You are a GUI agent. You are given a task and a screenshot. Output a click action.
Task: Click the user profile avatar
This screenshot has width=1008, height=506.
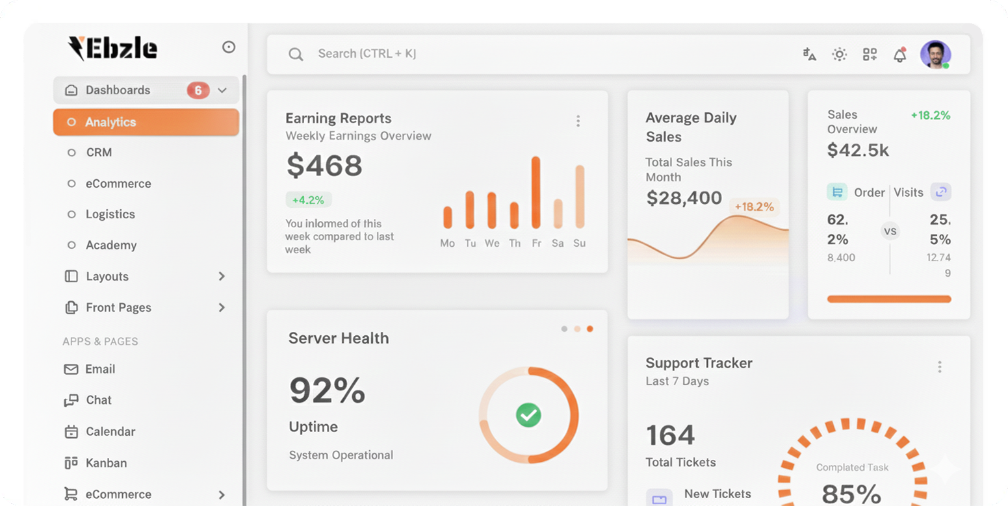(x=935, y=55)
